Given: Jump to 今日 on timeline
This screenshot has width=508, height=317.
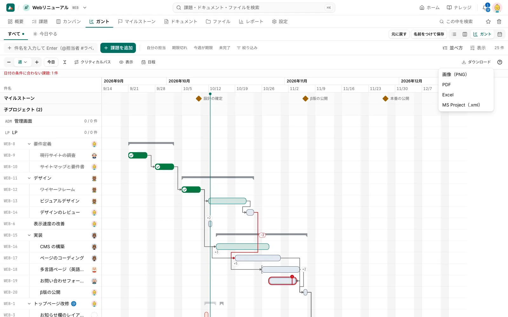Looking at the screenshot, I should pos(51,62).
